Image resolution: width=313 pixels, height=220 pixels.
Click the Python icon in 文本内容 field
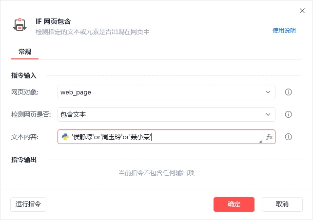[65, 137]
